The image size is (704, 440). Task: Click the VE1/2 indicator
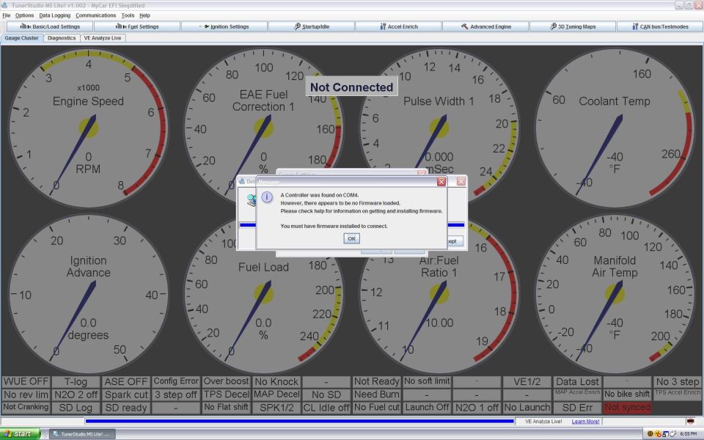pos(527,381)
